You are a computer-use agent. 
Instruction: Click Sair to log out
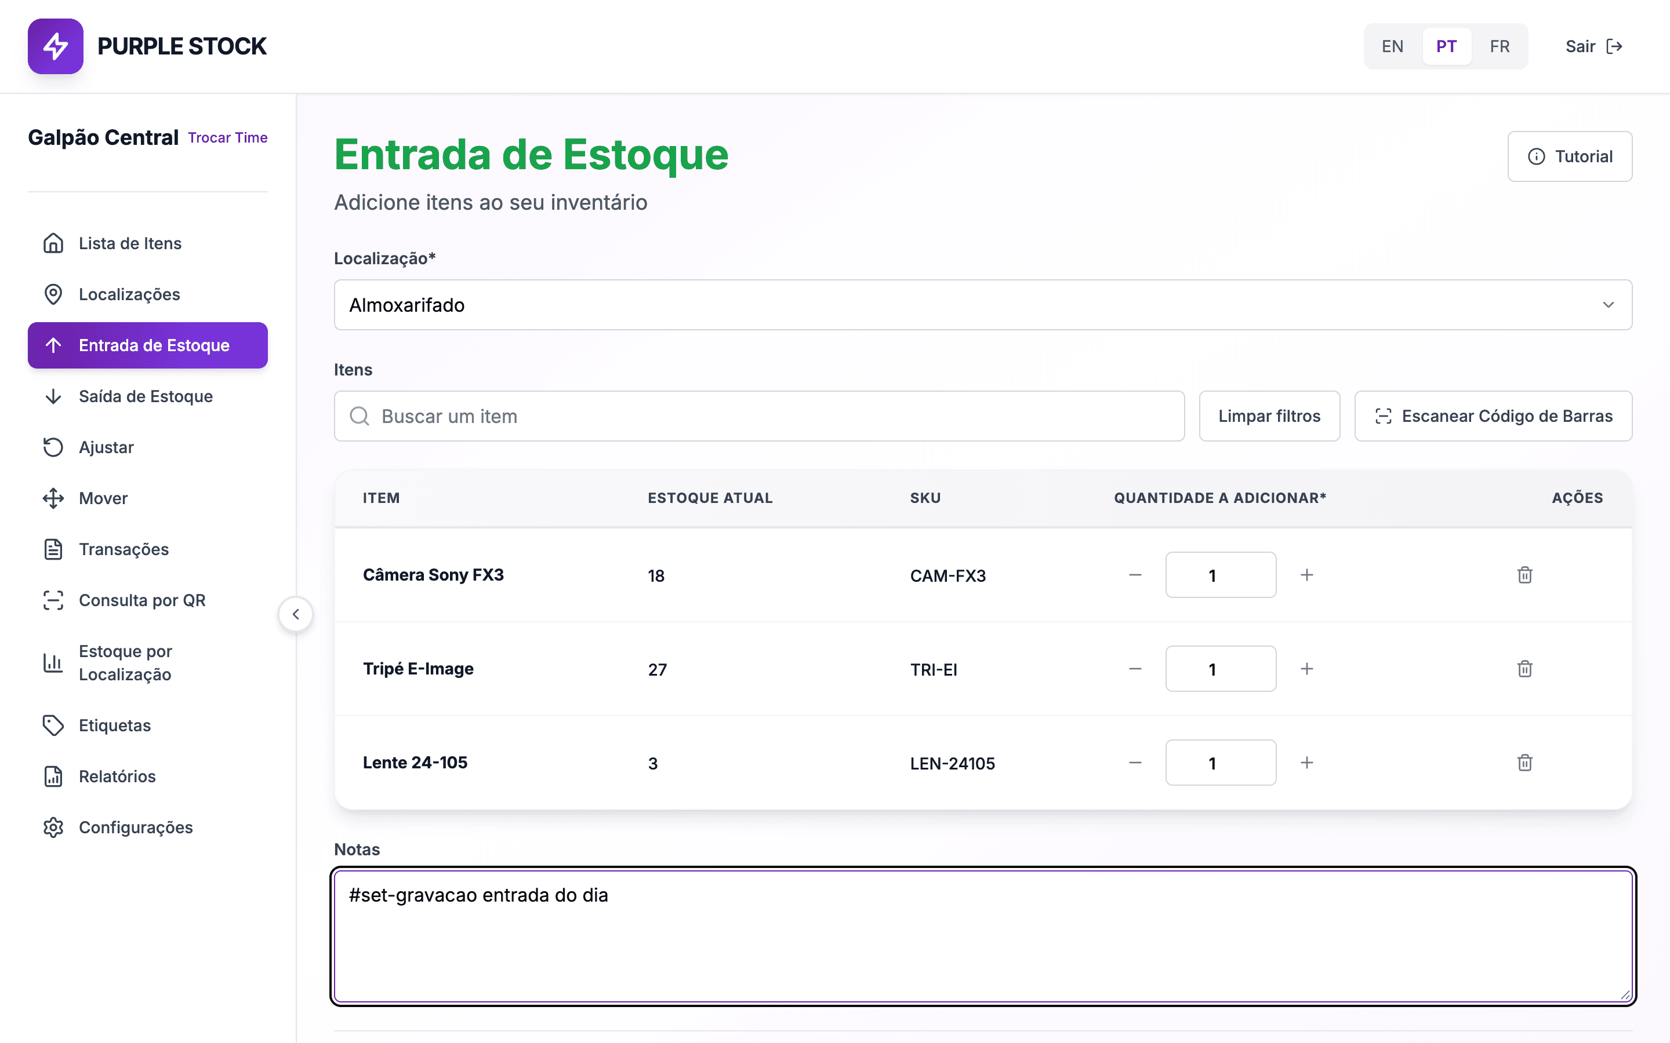[x=1593, y=46]
